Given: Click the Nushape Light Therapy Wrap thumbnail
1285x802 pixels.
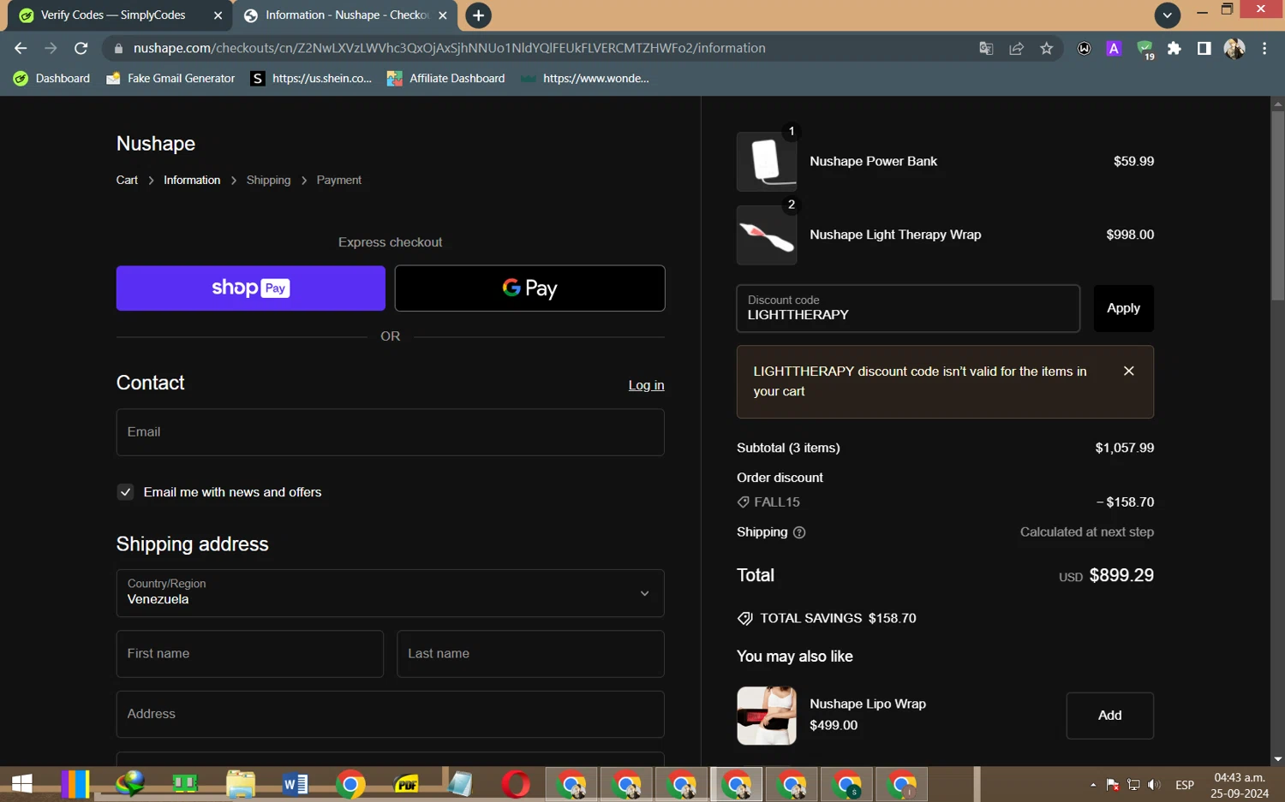Looking at the screenshot, I should pyautogui.click(x=767, y=235).
